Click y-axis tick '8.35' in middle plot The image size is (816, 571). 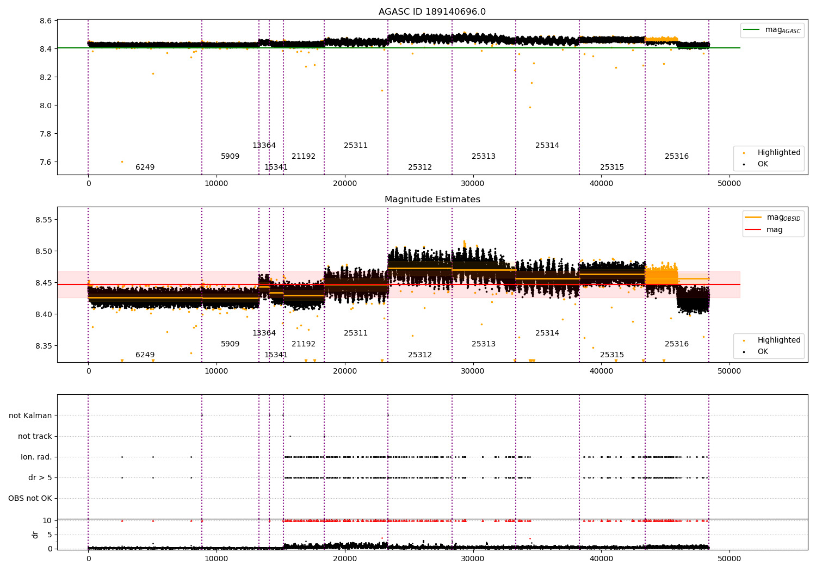(44, 346)
